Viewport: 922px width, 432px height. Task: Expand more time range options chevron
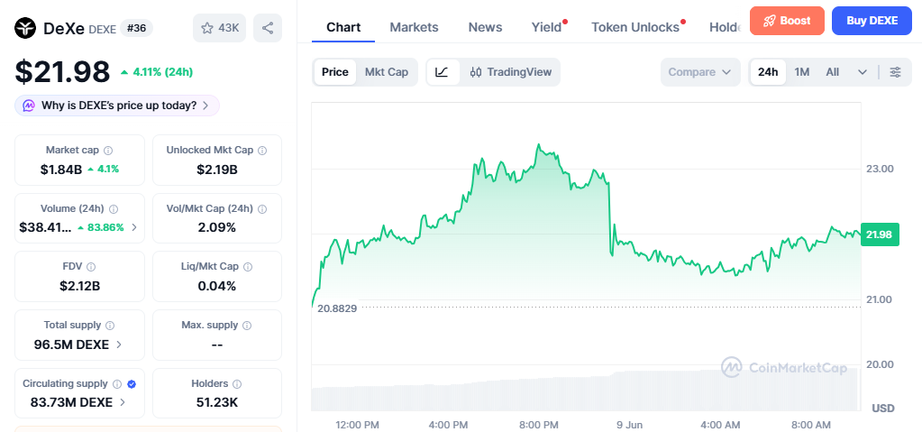pos(862,72)
